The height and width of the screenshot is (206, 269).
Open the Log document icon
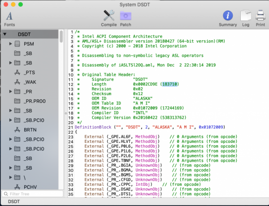[x=245, y=17]
